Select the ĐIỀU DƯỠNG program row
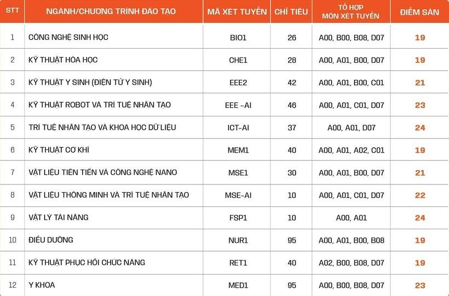 51,240
